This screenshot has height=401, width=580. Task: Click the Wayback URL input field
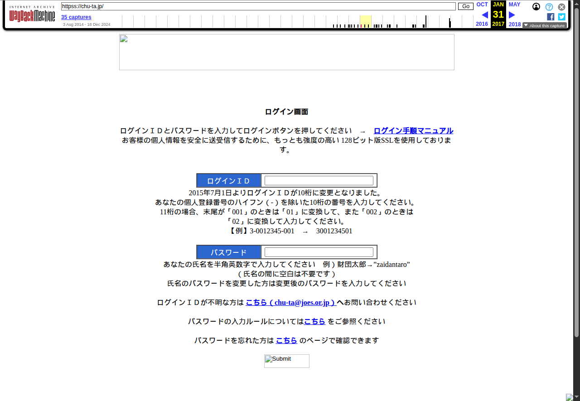coord(258,6)
